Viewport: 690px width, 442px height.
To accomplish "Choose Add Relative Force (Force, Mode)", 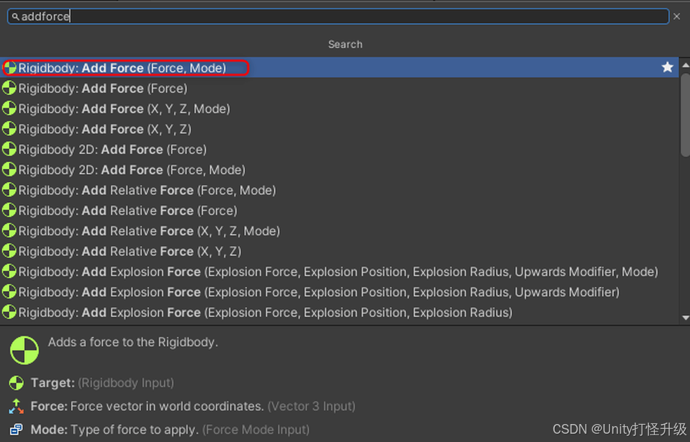I will click(x=339, y=190).
